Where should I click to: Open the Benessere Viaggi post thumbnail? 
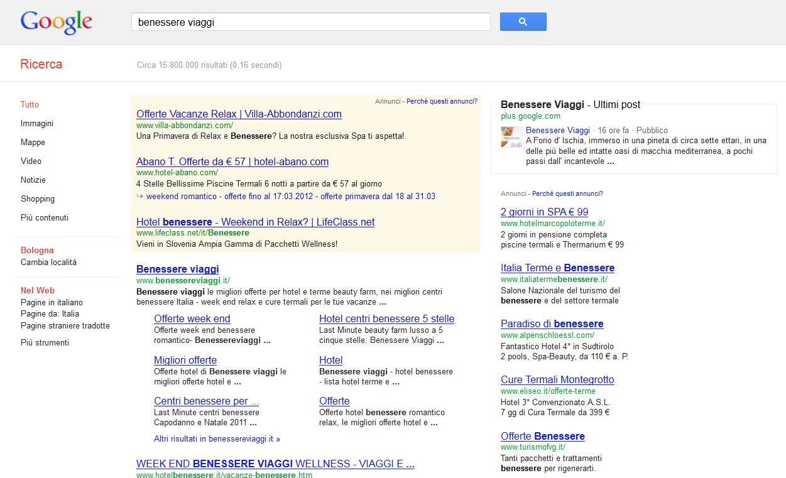[511, 137]
